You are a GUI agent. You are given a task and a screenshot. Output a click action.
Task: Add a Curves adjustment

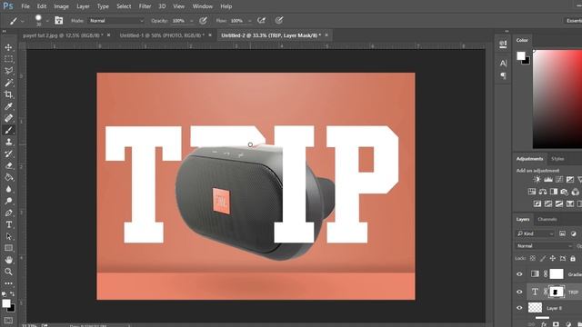point(559,180)
